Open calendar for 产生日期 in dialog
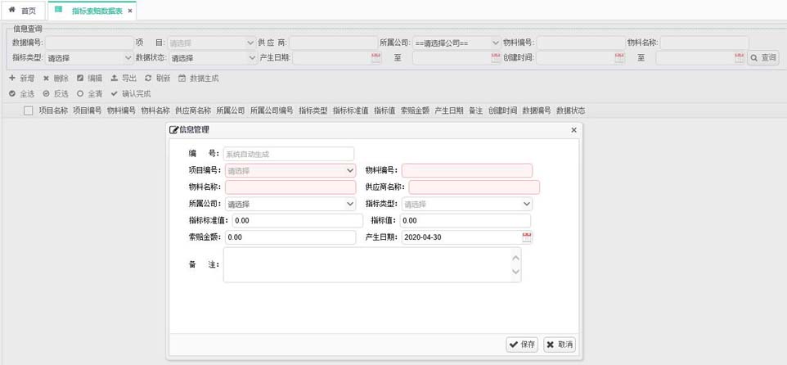787x365 pixels. (x=527, y=237)
